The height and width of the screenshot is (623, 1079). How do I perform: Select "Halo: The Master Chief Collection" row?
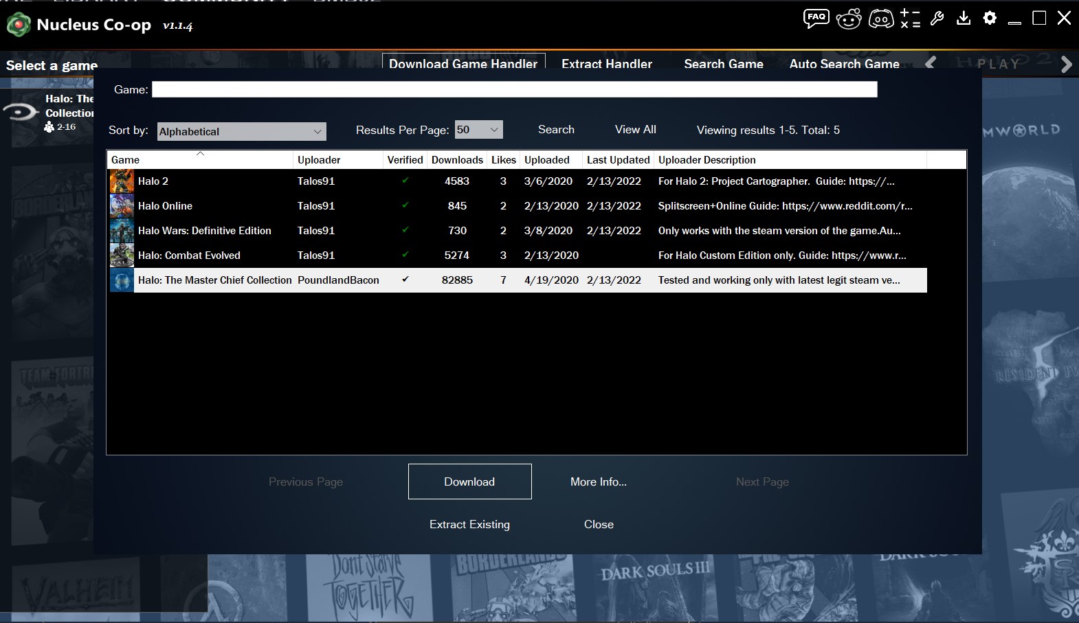[518, 280]
